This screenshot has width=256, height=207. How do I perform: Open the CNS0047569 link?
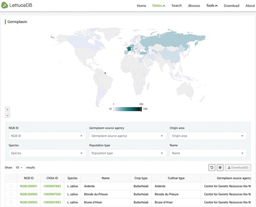point(52,194)
